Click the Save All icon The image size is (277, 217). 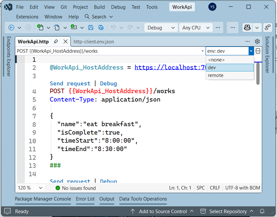101,27
